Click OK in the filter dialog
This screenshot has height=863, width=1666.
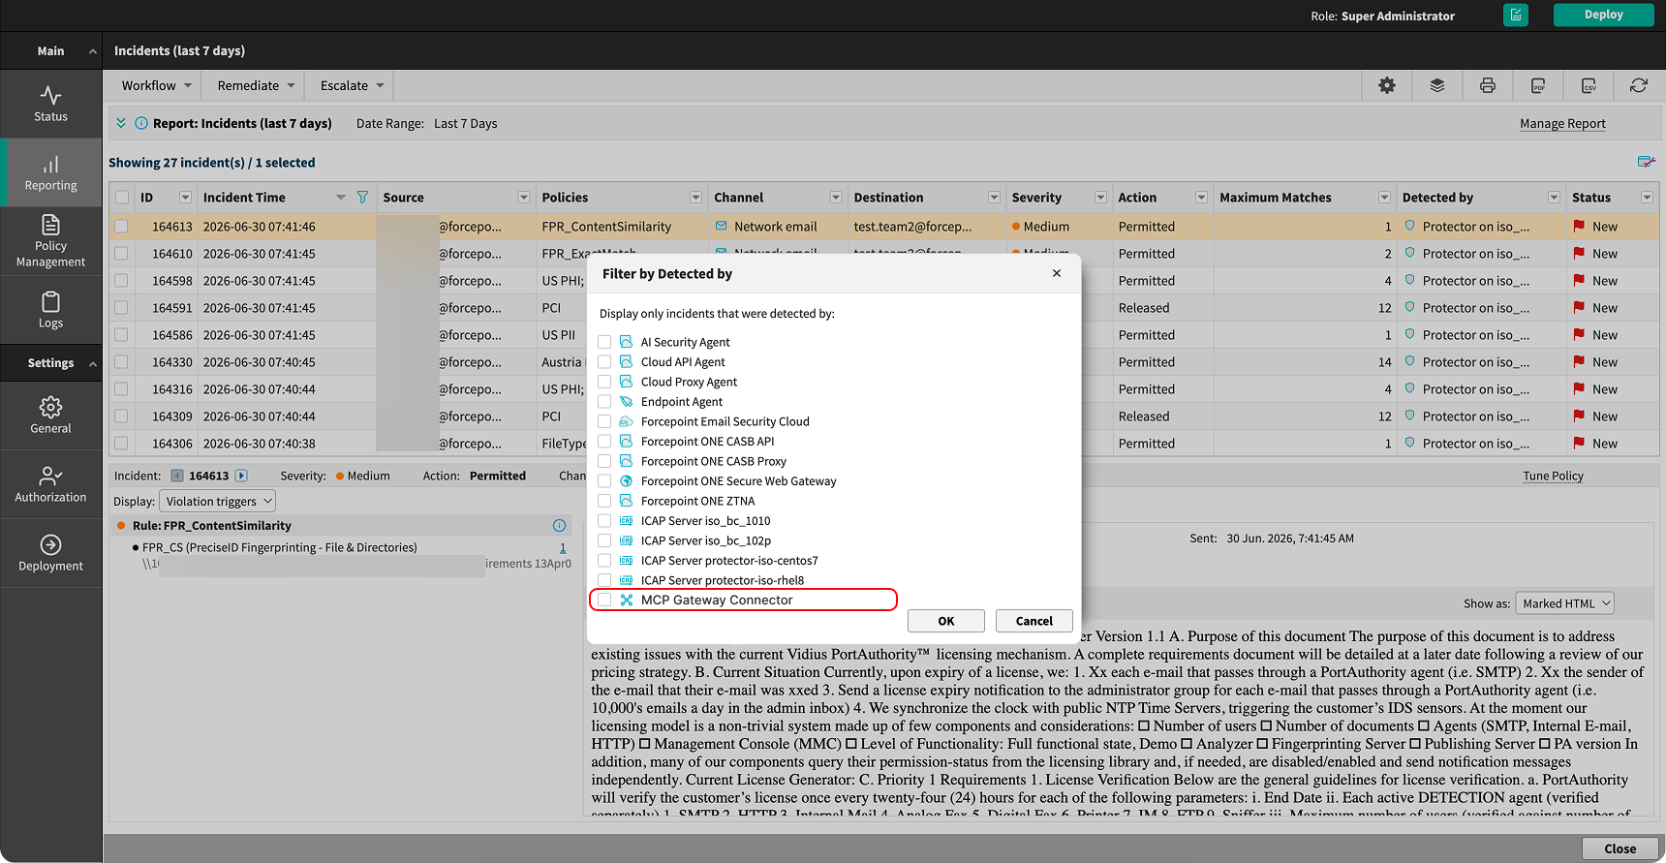coord(946,621)
